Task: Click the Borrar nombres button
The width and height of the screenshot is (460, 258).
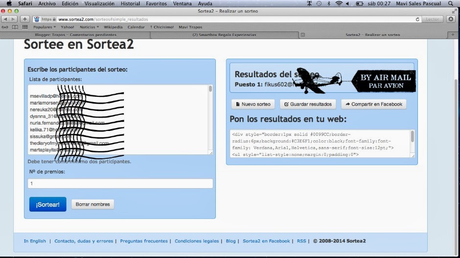Action: [92, 204]
